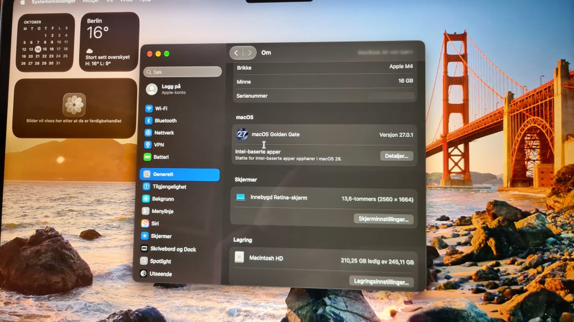Viewport: 574px width, 322px height.
Task: Click the Serienummer row
Action: 324,95
